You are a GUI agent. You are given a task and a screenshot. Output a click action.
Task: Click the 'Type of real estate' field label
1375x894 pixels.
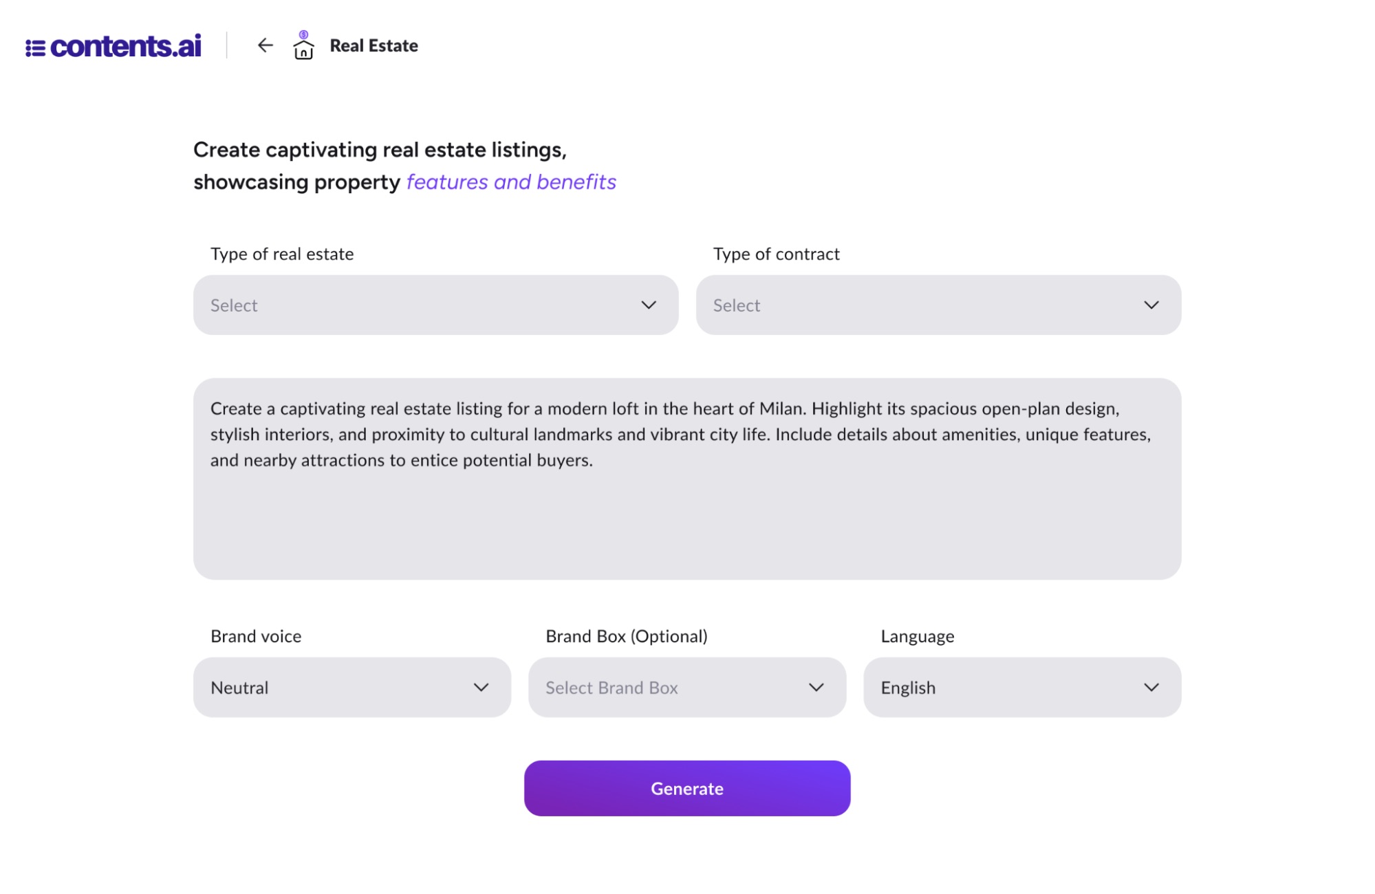point(281,254)
